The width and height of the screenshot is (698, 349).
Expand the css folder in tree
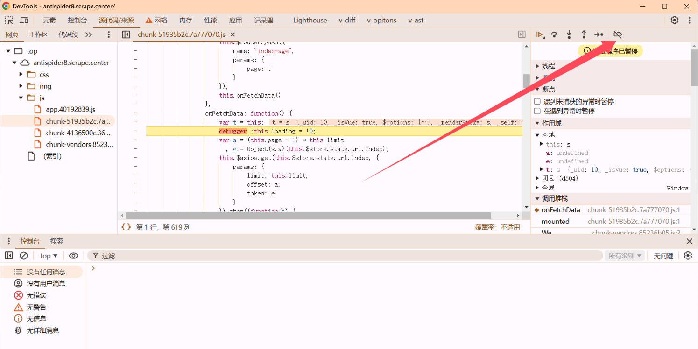pyautogui.click(x=21, y=74)
